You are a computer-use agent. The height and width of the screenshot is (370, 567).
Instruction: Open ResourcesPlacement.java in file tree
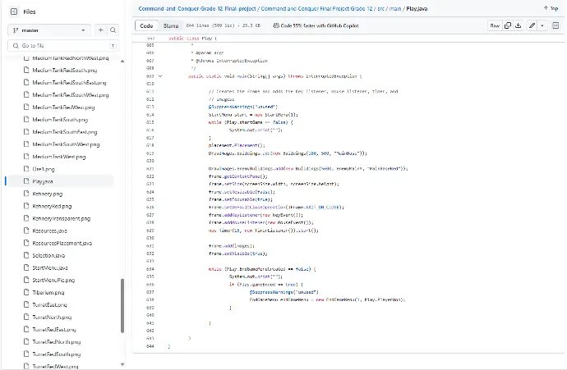(62, 243)
